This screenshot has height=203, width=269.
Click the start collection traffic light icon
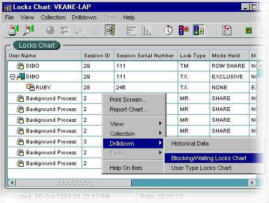199,30
